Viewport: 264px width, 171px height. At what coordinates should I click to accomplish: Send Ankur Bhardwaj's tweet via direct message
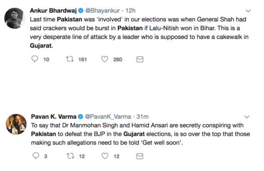click(x=140, y=60)
